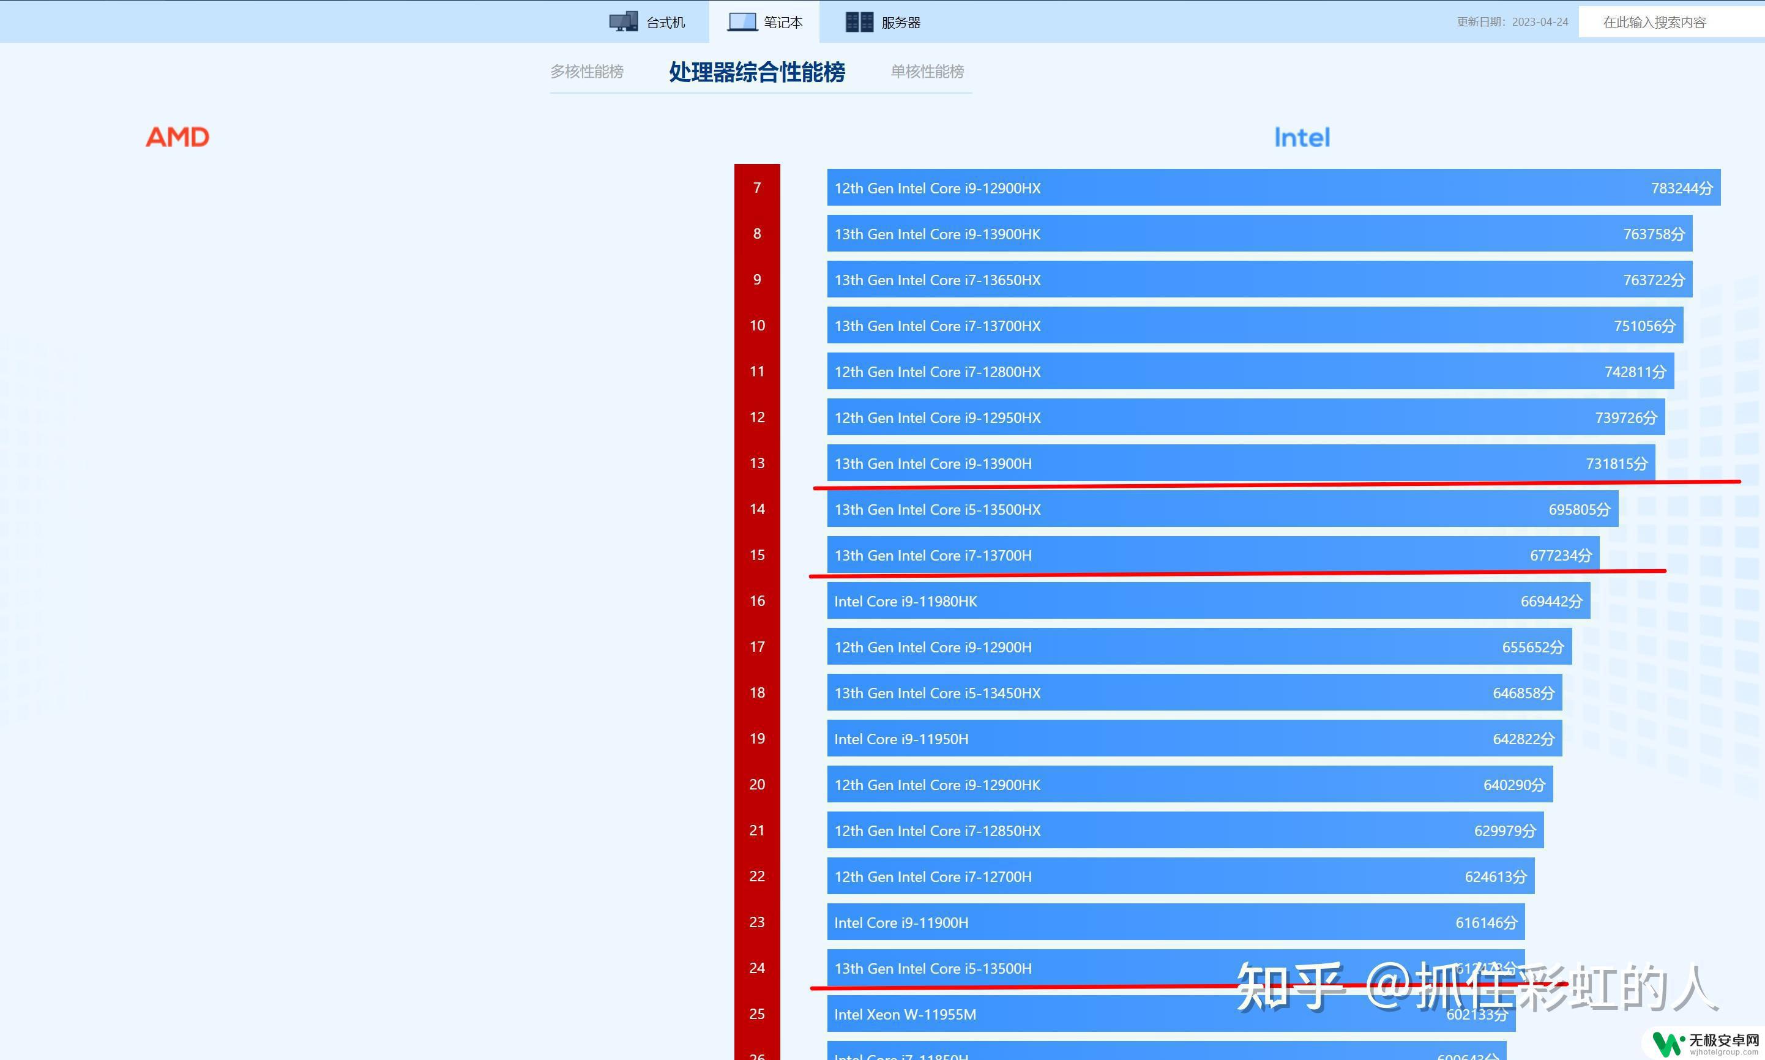Image resolution: width=1765 pixels, height=1060 pixels.
Task: Click the score 742811分
Action: 1635,372
